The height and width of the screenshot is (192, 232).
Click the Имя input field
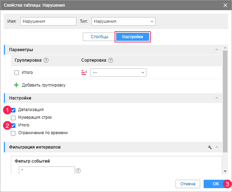click(x=48, y=21)
